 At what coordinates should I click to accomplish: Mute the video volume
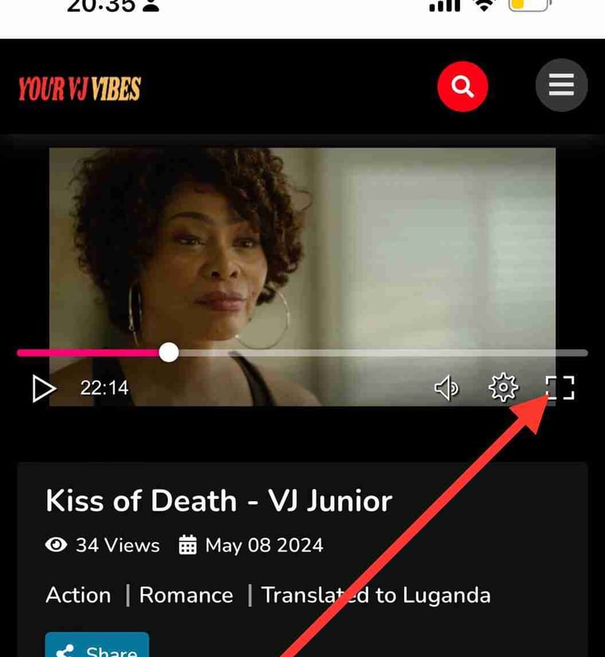click(x=447, y=388)
